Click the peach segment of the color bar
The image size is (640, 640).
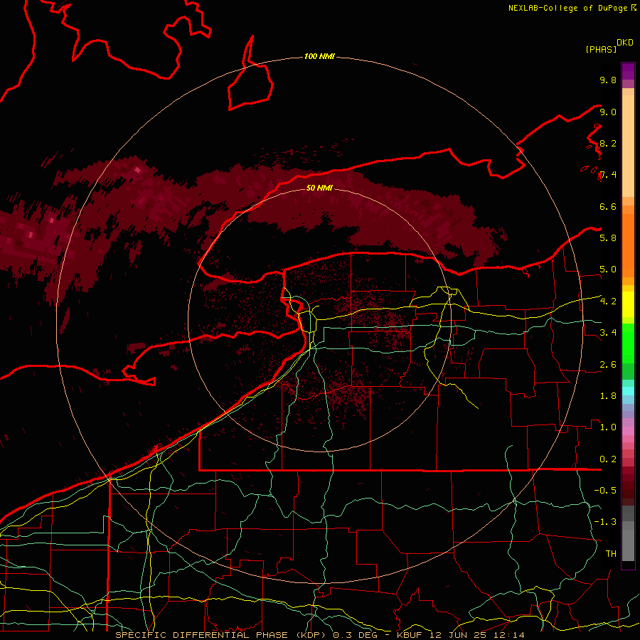[x=628, y=146]
